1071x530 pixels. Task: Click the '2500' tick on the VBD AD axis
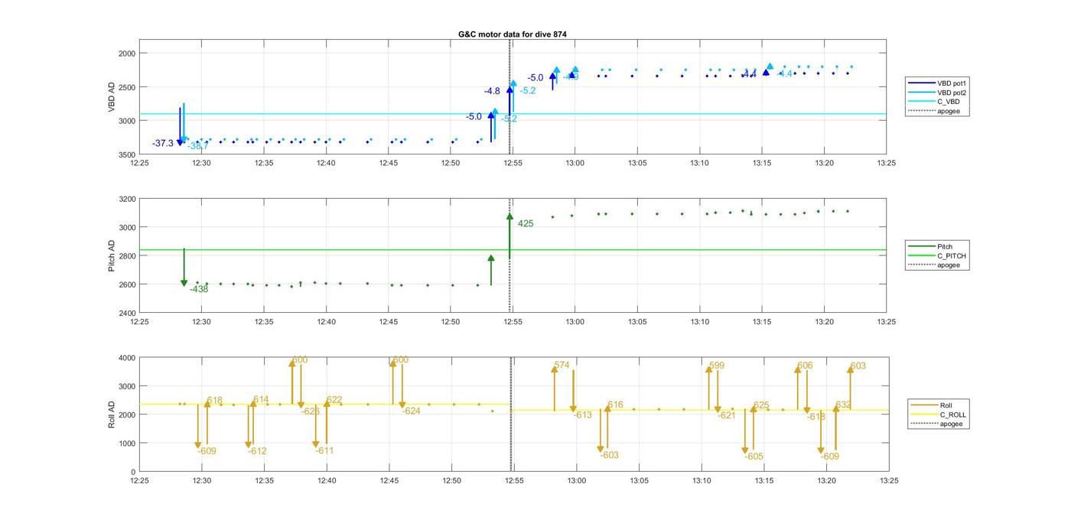coord(127,87)
